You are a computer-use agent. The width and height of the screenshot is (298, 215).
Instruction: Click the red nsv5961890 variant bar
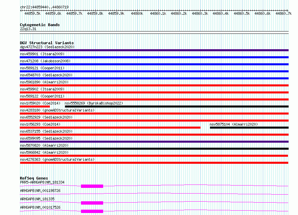point(154,85)
